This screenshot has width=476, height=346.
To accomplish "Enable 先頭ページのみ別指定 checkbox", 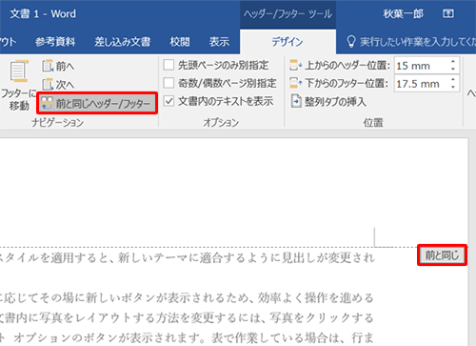I will [x=169, y=65].
